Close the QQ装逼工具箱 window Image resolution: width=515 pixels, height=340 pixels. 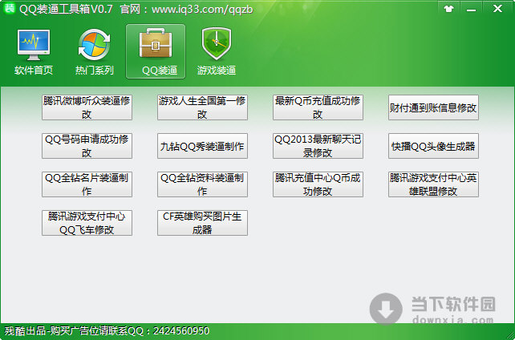(x=497, y=9)
